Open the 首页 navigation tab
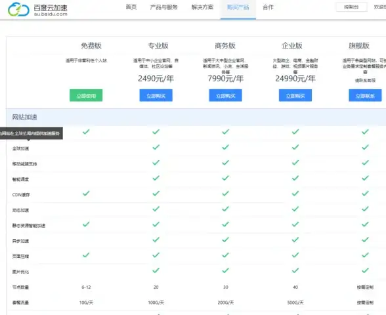The image size is (386, 315). tap(131, 7)
